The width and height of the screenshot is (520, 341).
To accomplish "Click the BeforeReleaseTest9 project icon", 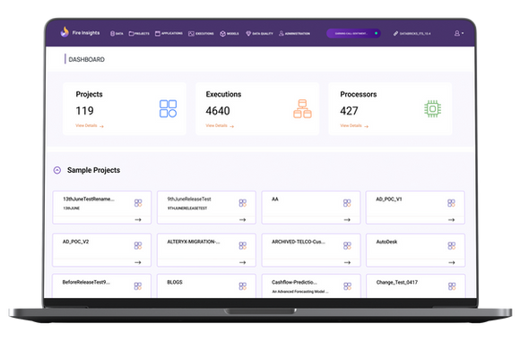I will 138,286.
